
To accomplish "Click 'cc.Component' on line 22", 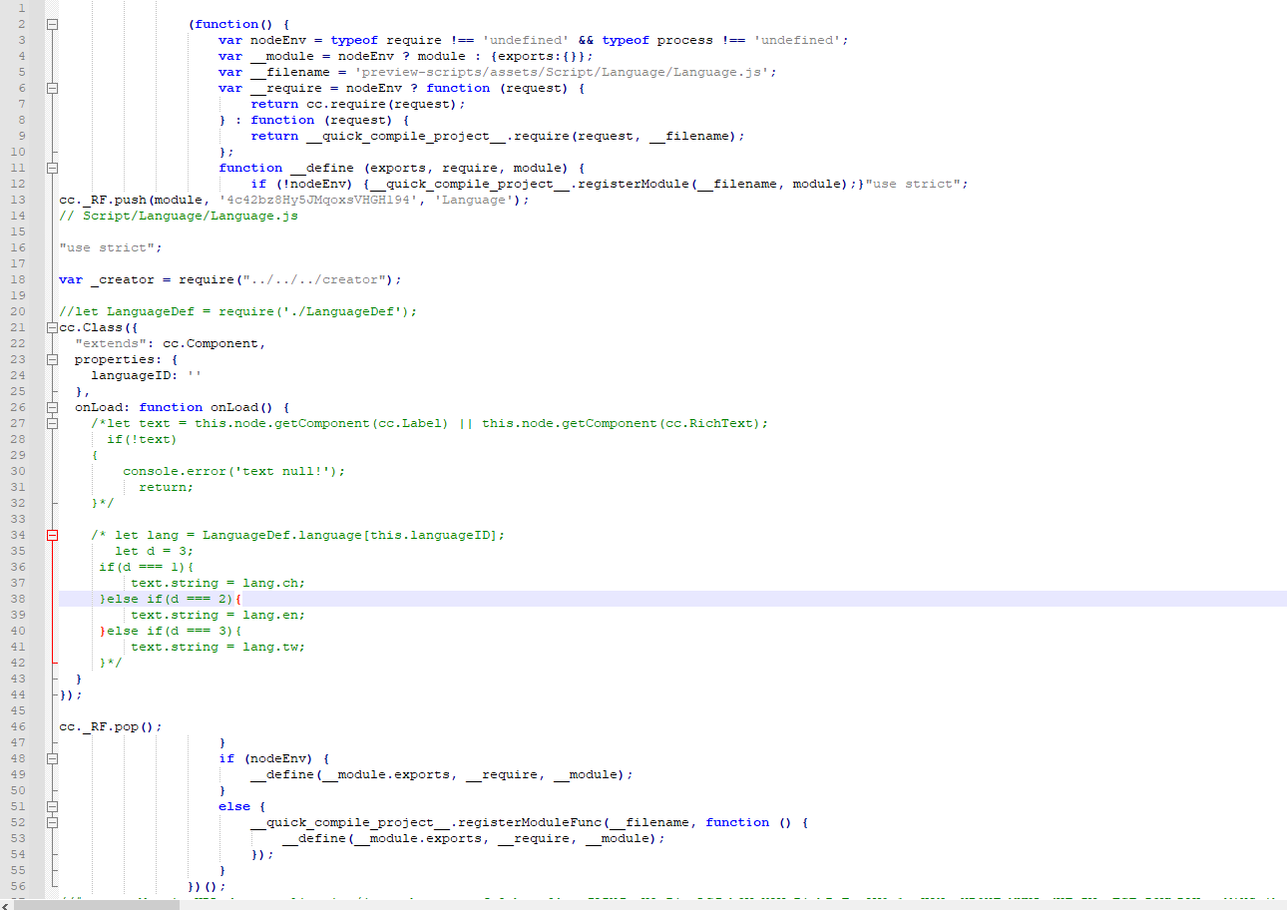I will tap(211, 343).
